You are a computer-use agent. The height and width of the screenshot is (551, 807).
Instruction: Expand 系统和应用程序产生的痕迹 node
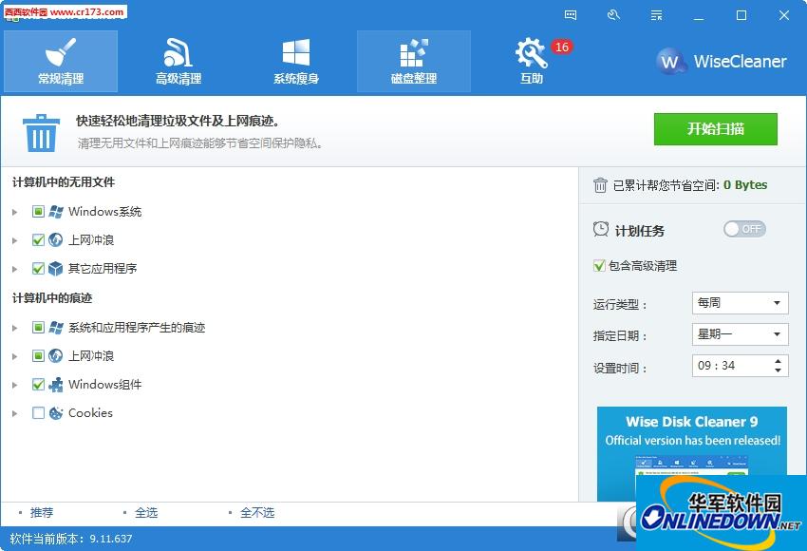(15, 328)
